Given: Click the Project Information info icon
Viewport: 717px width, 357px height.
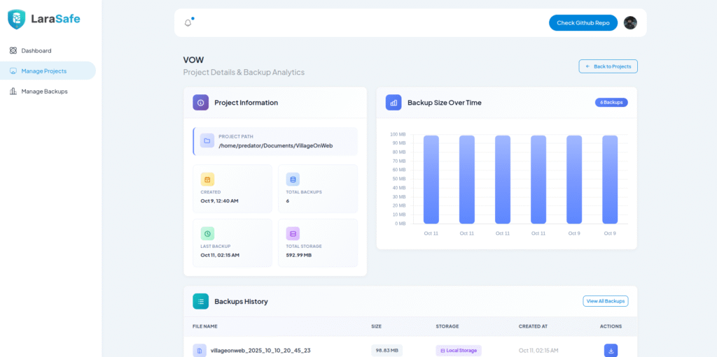Looking at the screenshot, I should click(x=200, y=103).
